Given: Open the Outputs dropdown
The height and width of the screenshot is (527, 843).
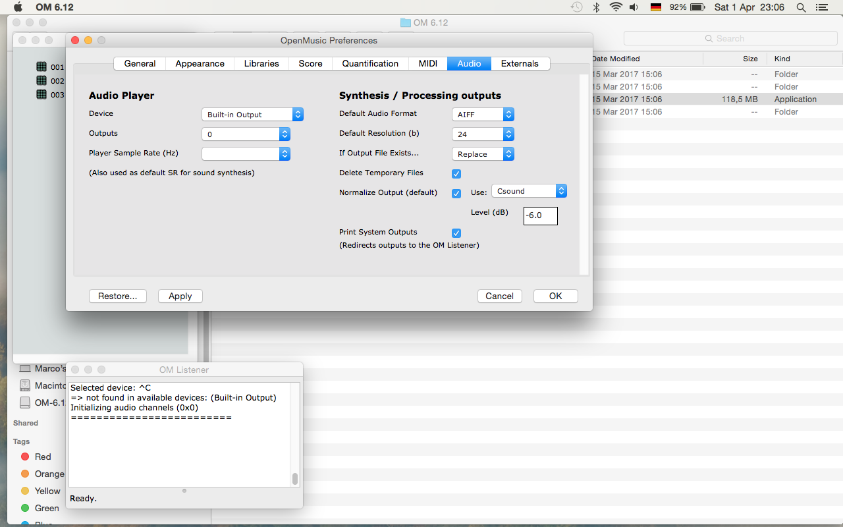Looking at the screenshot, I should pos(246,134).
